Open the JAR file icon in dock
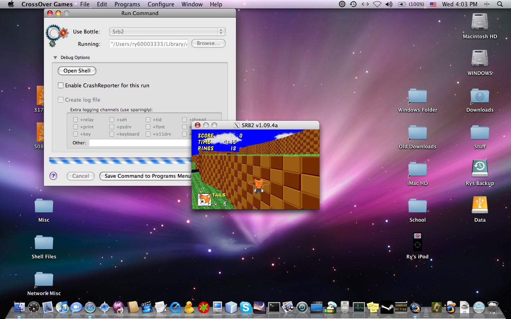511x319 pixels. click(x=464, y=307)
